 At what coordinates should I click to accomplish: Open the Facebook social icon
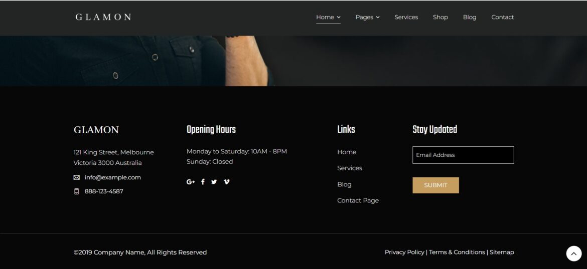[203, 182]
